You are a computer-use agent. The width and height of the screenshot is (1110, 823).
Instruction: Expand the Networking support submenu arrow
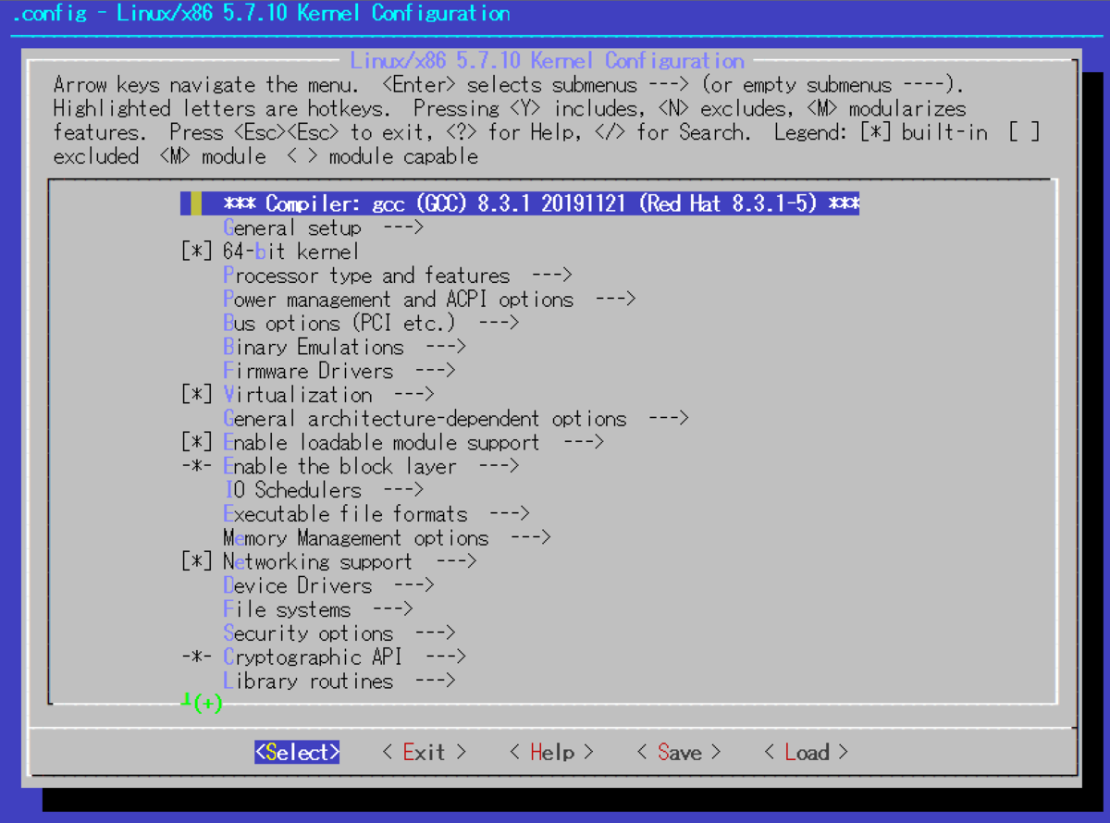point(456,561)
